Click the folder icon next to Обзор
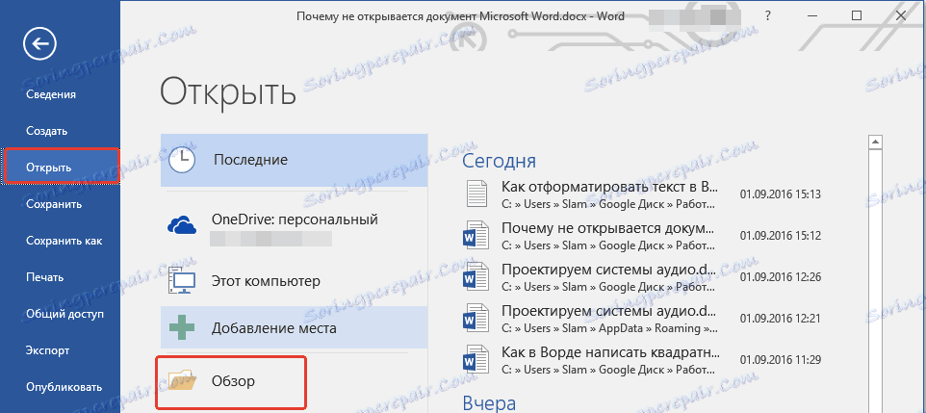 pos(182,380)
